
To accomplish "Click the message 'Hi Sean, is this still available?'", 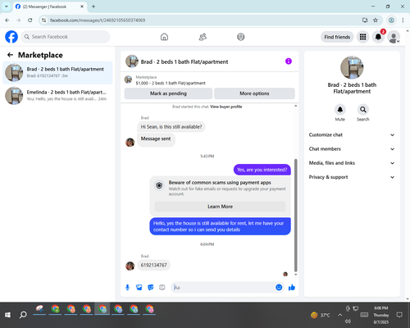I will point(171,127).
